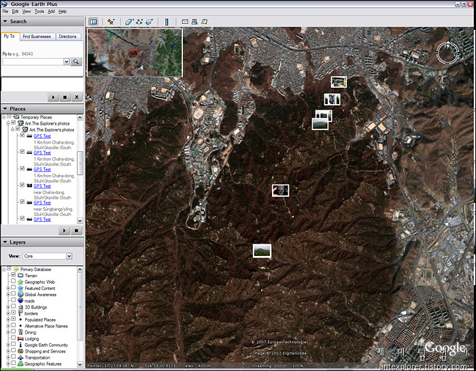Expand the Google Earth Community node
Screen dimensions: 476x371
[8, 345]
